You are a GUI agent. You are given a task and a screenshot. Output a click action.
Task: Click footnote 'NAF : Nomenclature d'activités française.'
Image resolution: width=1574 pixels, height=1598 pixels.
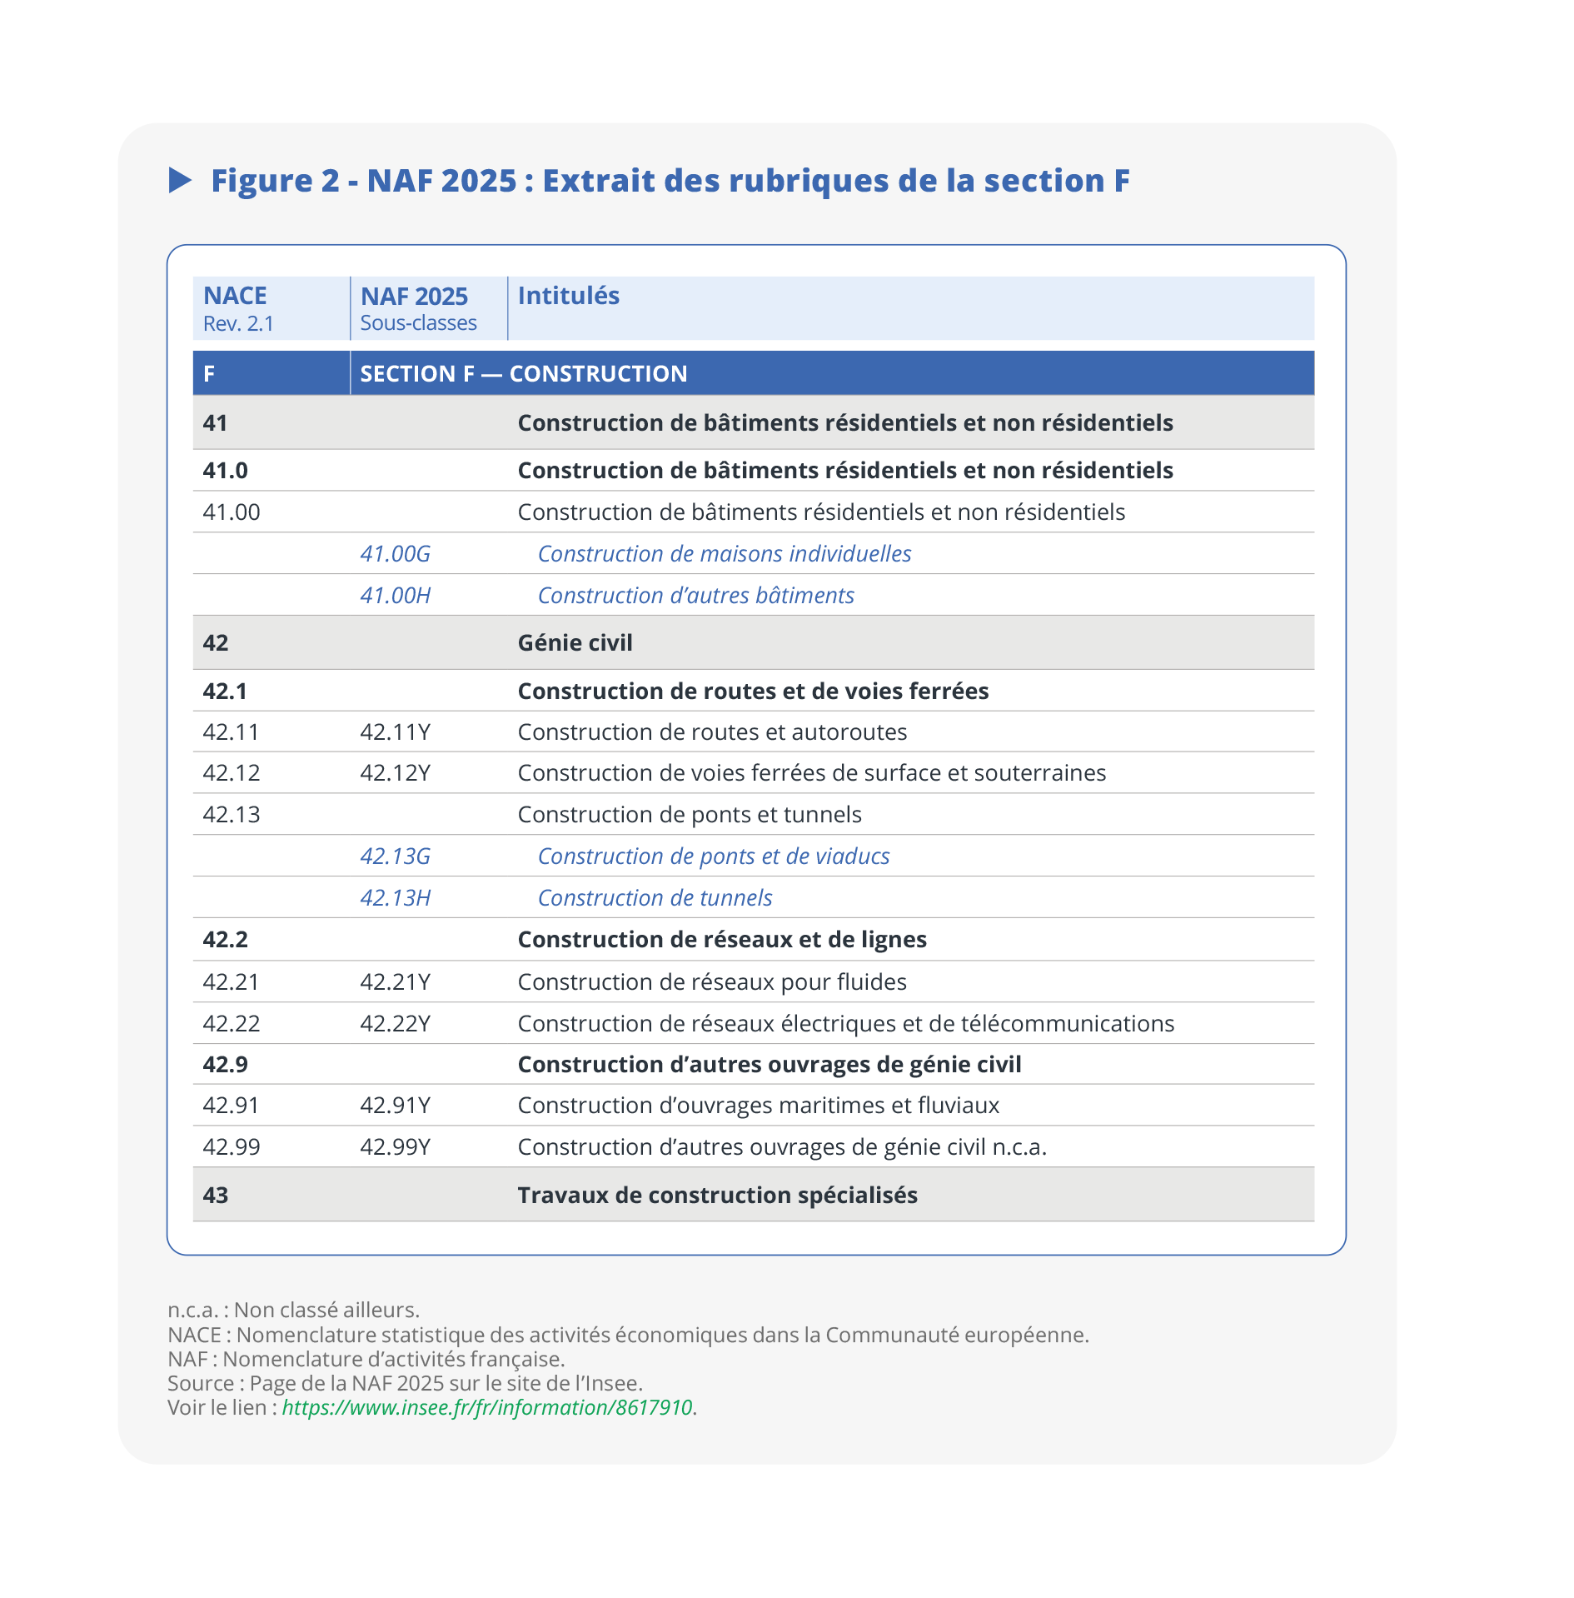366,1359
